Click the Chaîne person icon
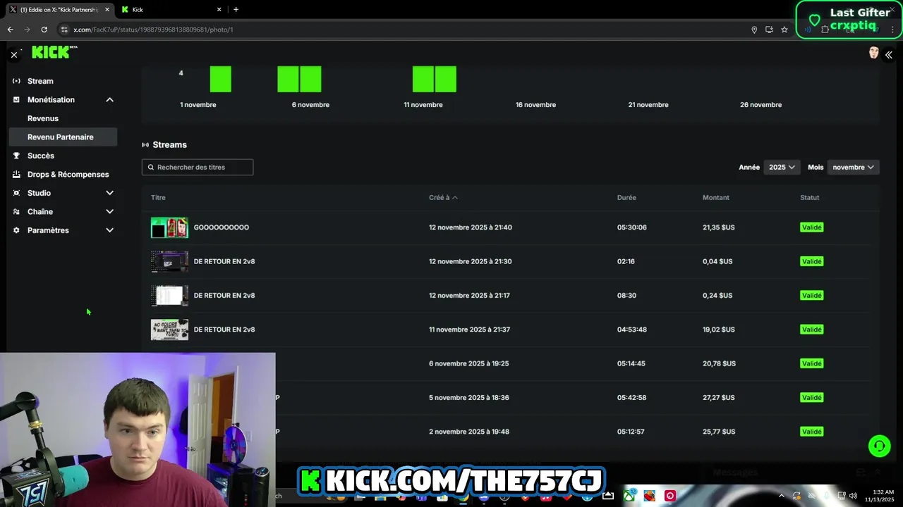The height and width of the screenshot is (507, 903). click(x=16, y=211)
